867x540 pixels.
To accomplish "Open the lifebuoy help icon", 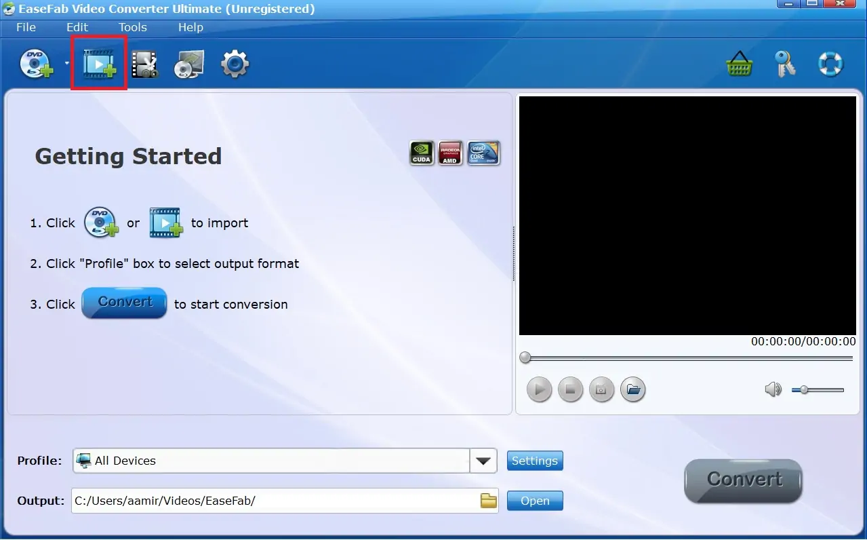I will [x=830, y=64].
